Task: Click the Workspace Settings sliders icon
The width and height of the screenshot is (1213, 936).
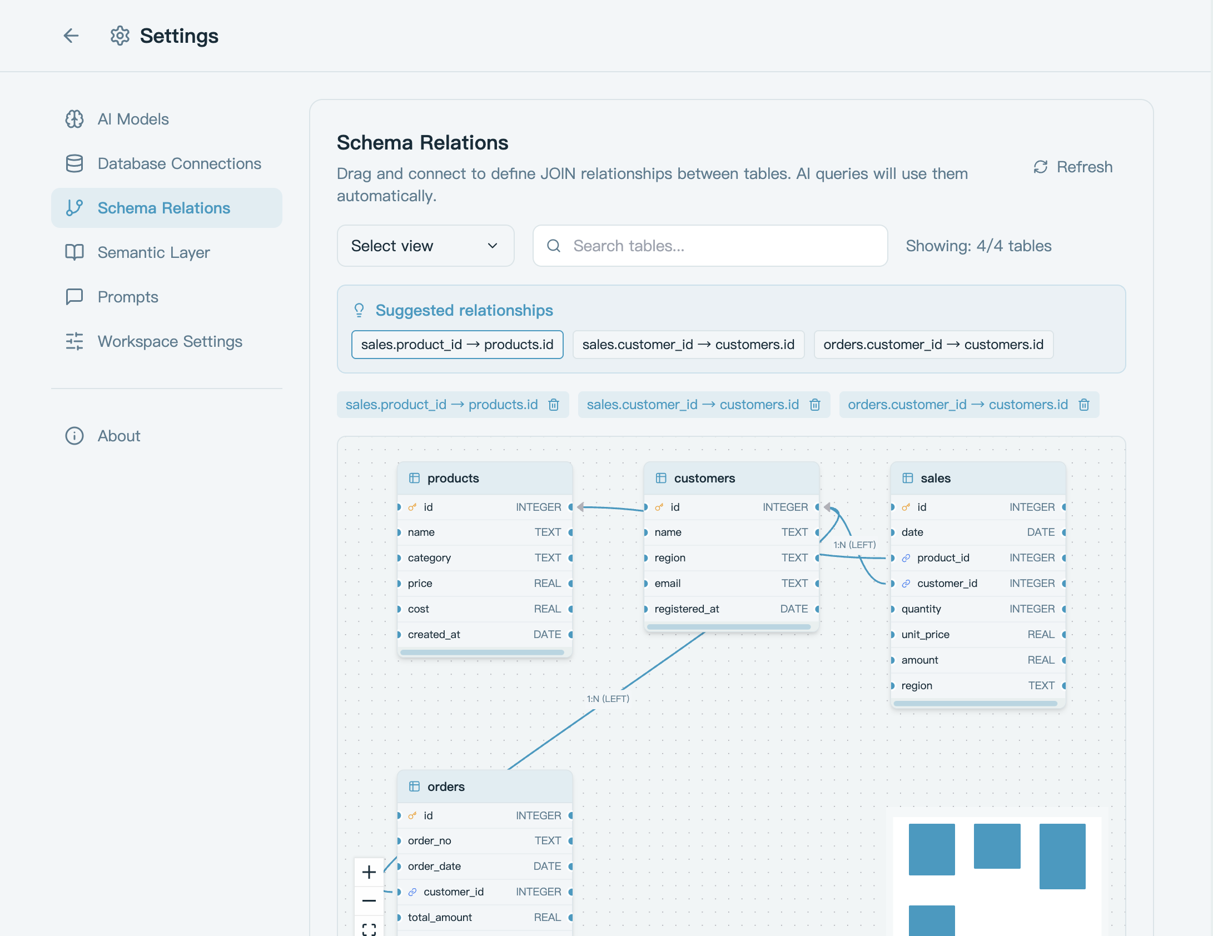Action: pos(74,341)
